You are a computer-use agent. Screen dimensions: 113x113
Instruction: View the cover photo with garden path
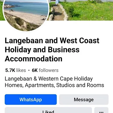(81, 10)
